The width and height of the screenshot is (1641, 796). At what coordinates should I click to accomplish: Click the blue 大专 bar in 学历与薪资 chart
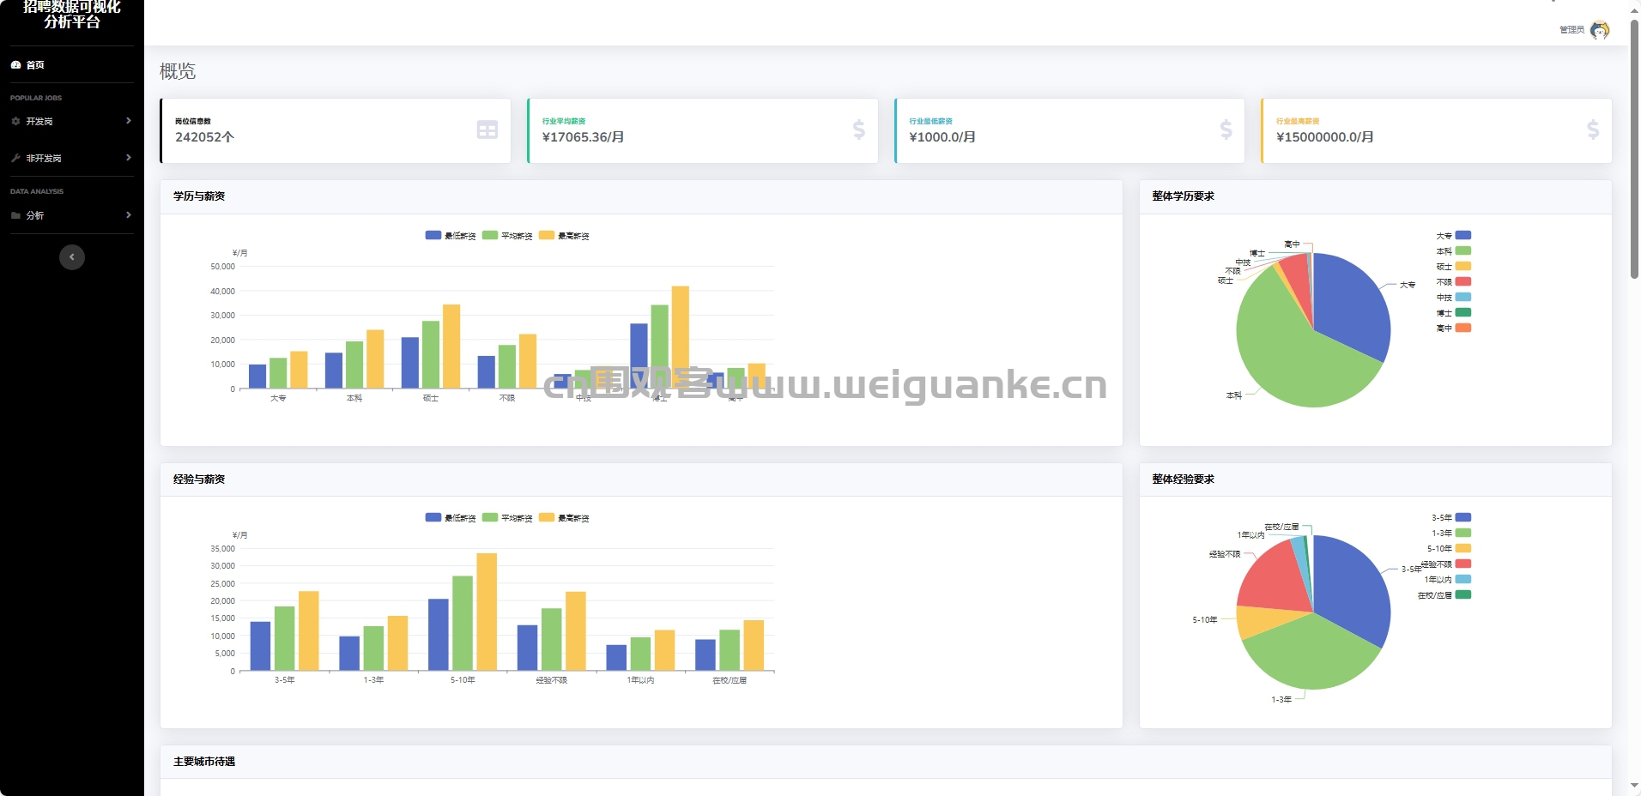click(257, 377)
